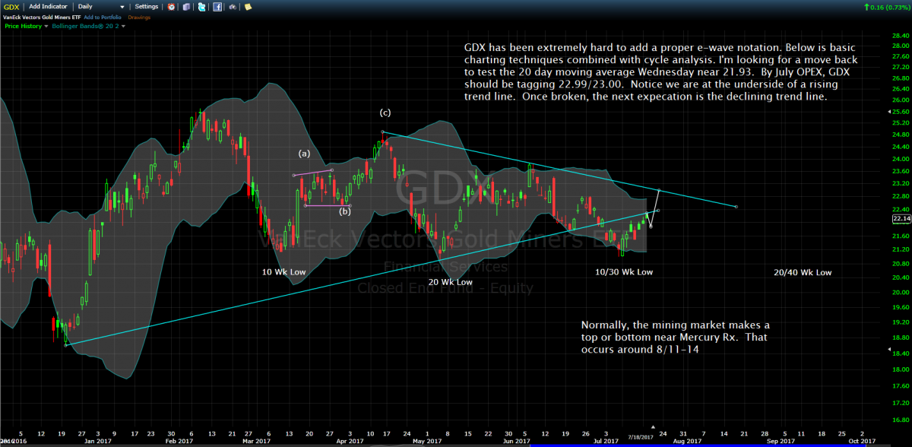
Task: Open the price alert alarm clock icon
Action: [x=171, y=6]
